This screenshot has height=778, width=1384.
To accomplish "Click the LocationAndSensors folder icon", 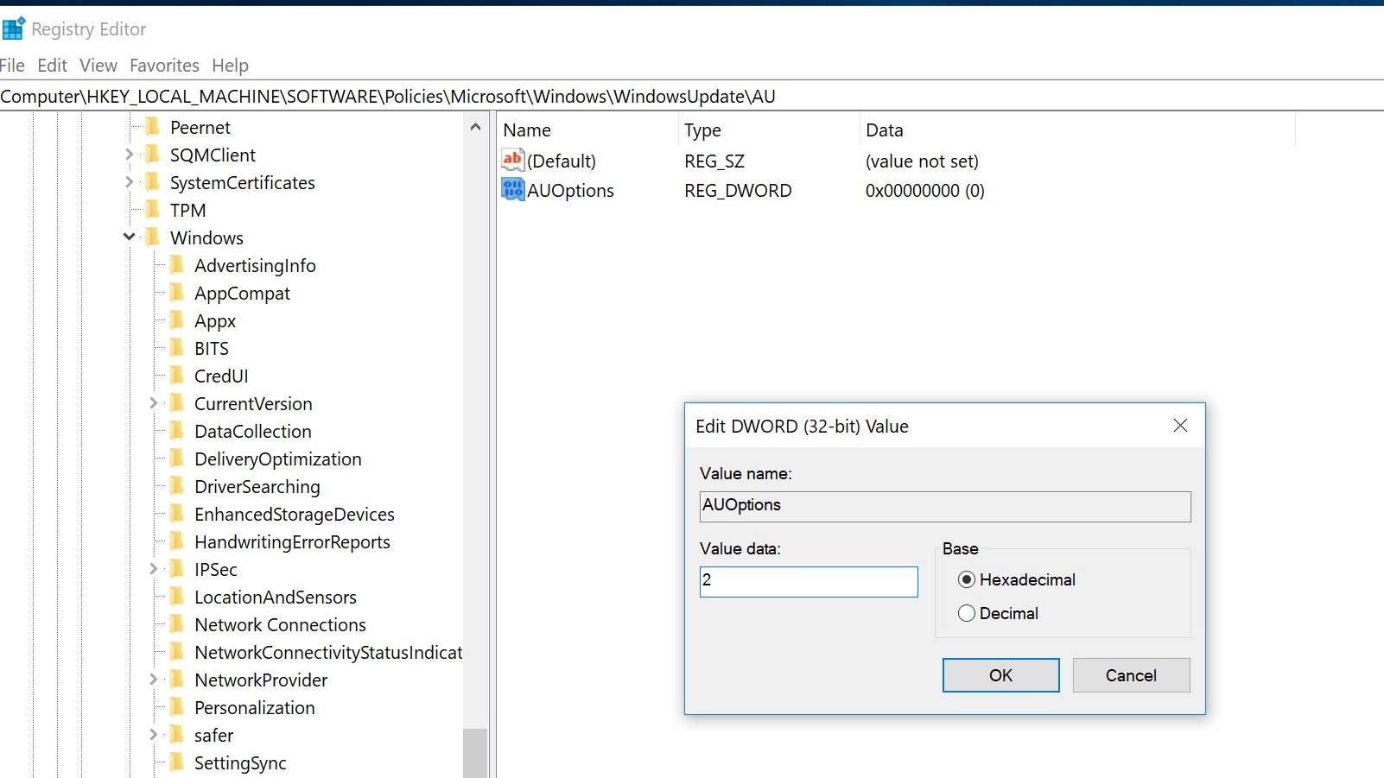I will (177, 597).
